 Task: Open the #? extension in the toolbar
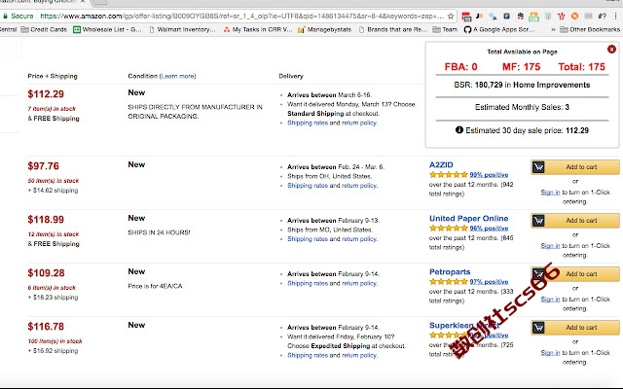pos(602,17)
